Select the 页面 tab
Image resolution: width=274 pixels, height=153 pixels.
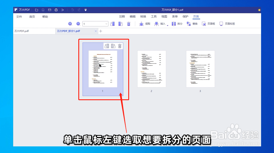[196, 17]
